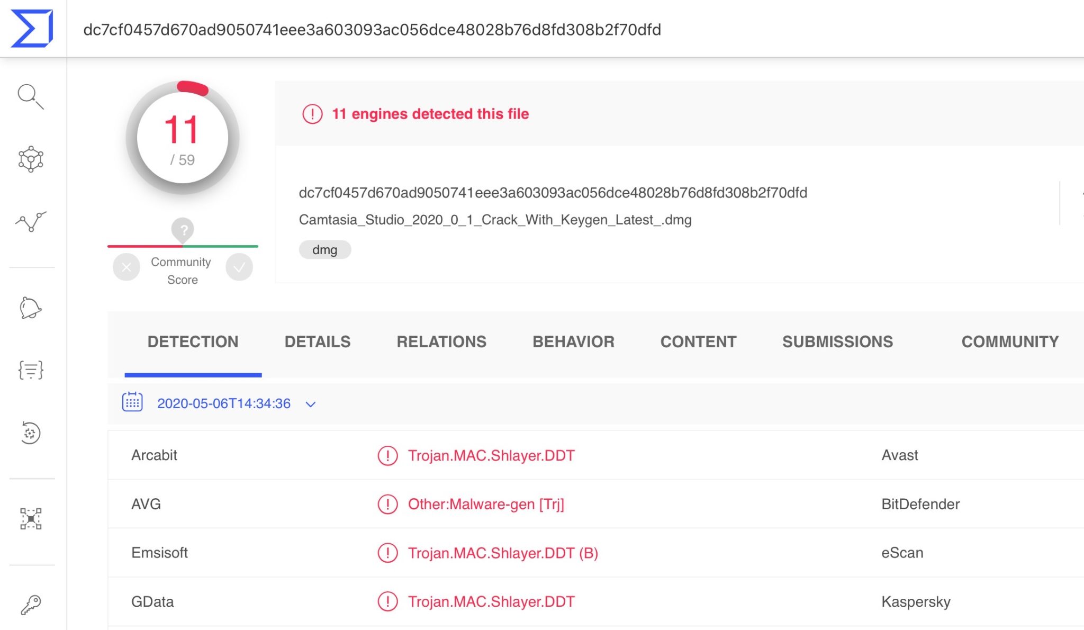
Task: Click the API key icon in sidebar
Action: (x=31, y=605)
